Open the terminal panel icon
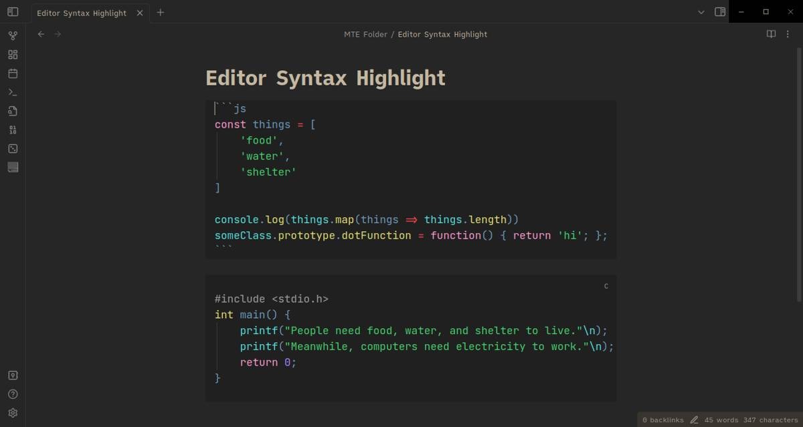803x427 pixels. click(13, 92)
